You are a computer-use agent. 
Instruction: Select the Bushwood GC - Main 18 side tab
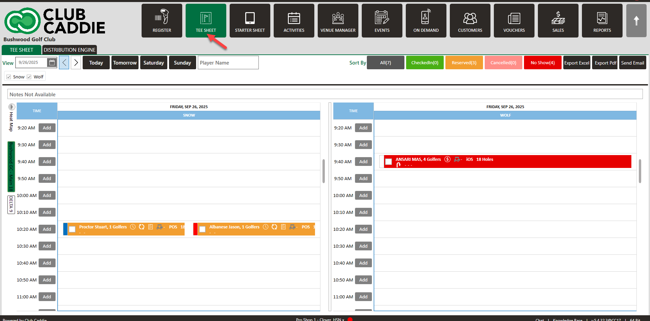coord(11,166)
